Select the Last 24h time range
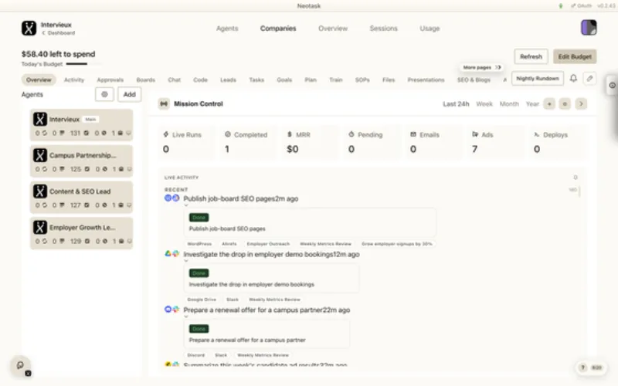Screen dimensions: 618x386 (456, 104)
